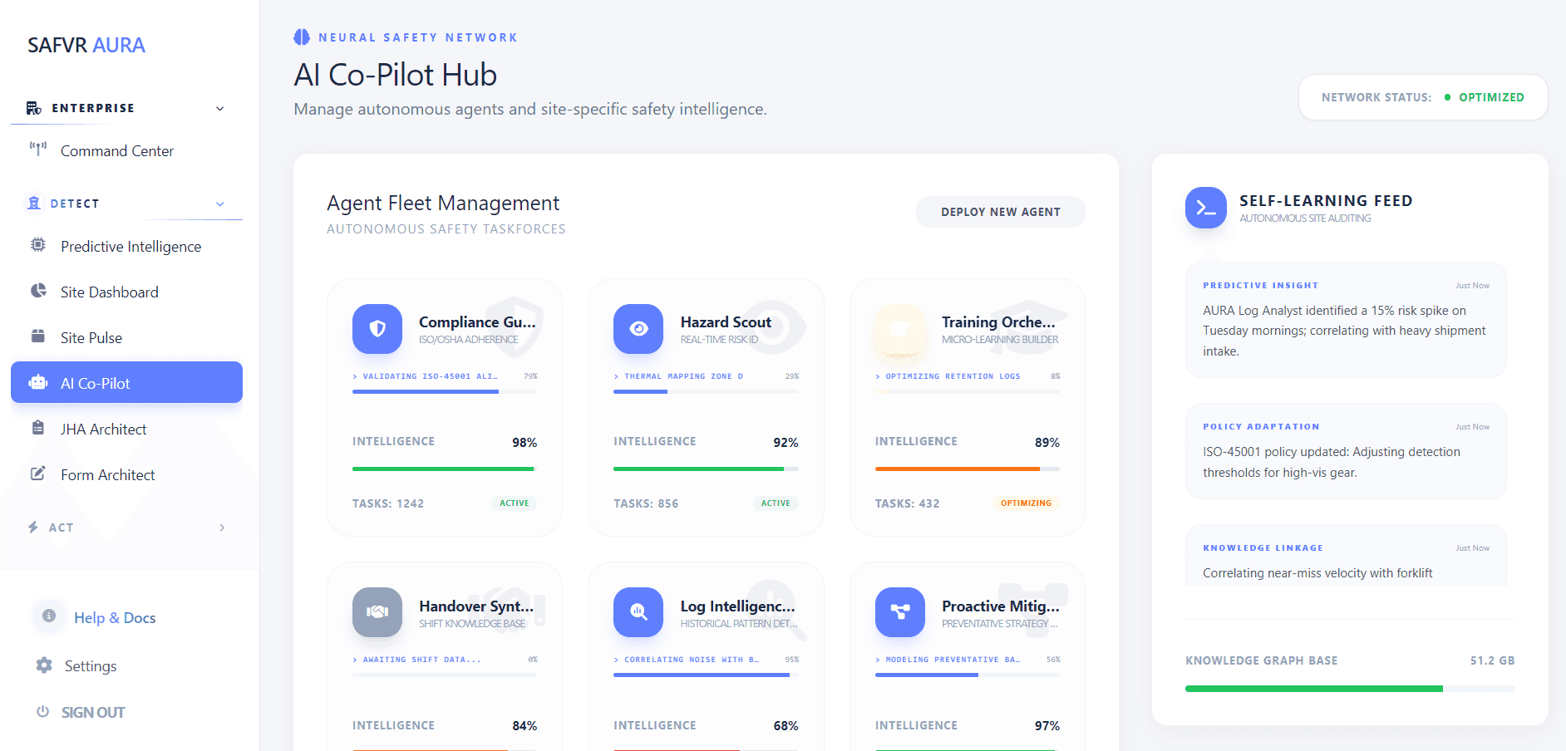
Task: Click Training Orchestrator orange intelligence bar
Action: click(967, 469)
